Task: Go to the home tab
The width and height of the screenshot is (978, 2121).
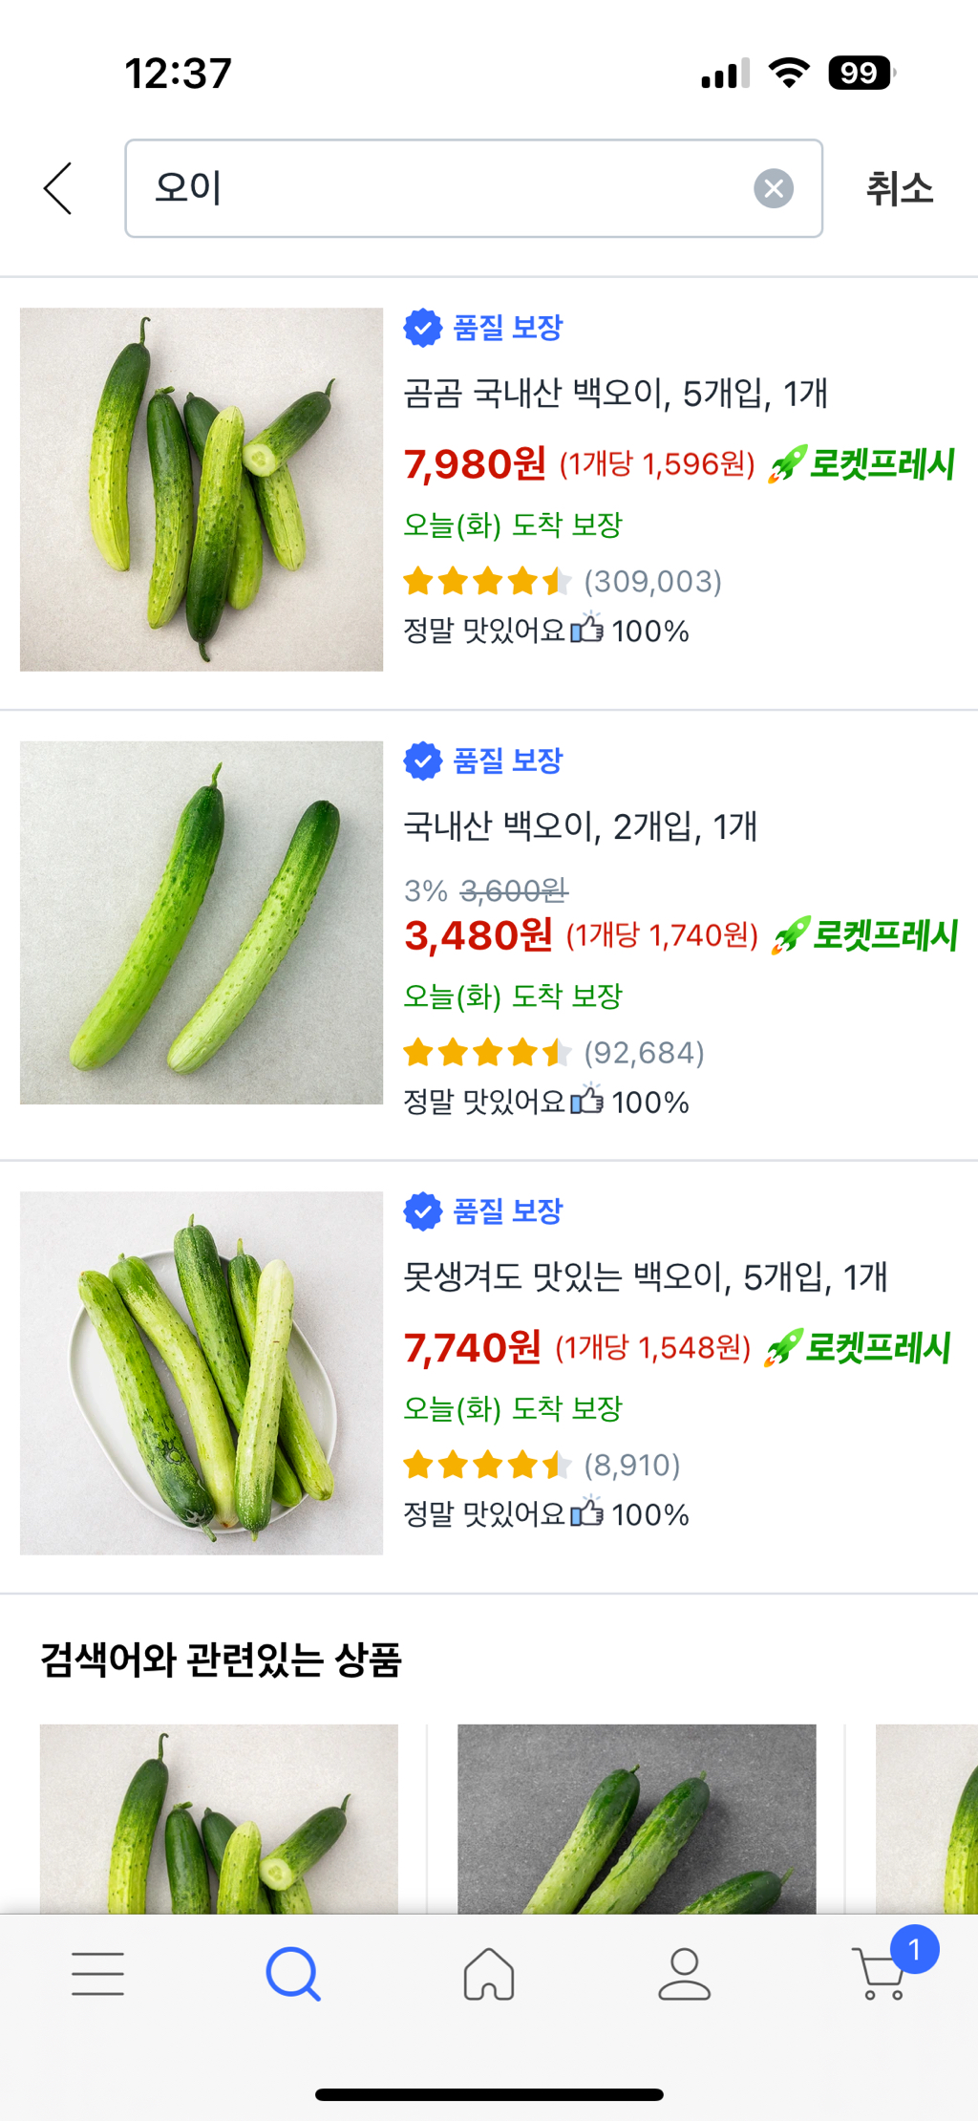Action: tap(489, 1974)
